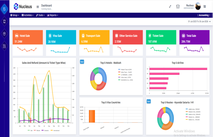Toggle sidebar with hamburger icon beside Dashboard

click(x=38, y=7)
